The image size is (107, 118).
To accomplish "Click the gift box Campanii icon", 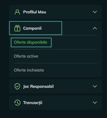I will [x=17, y=28].
